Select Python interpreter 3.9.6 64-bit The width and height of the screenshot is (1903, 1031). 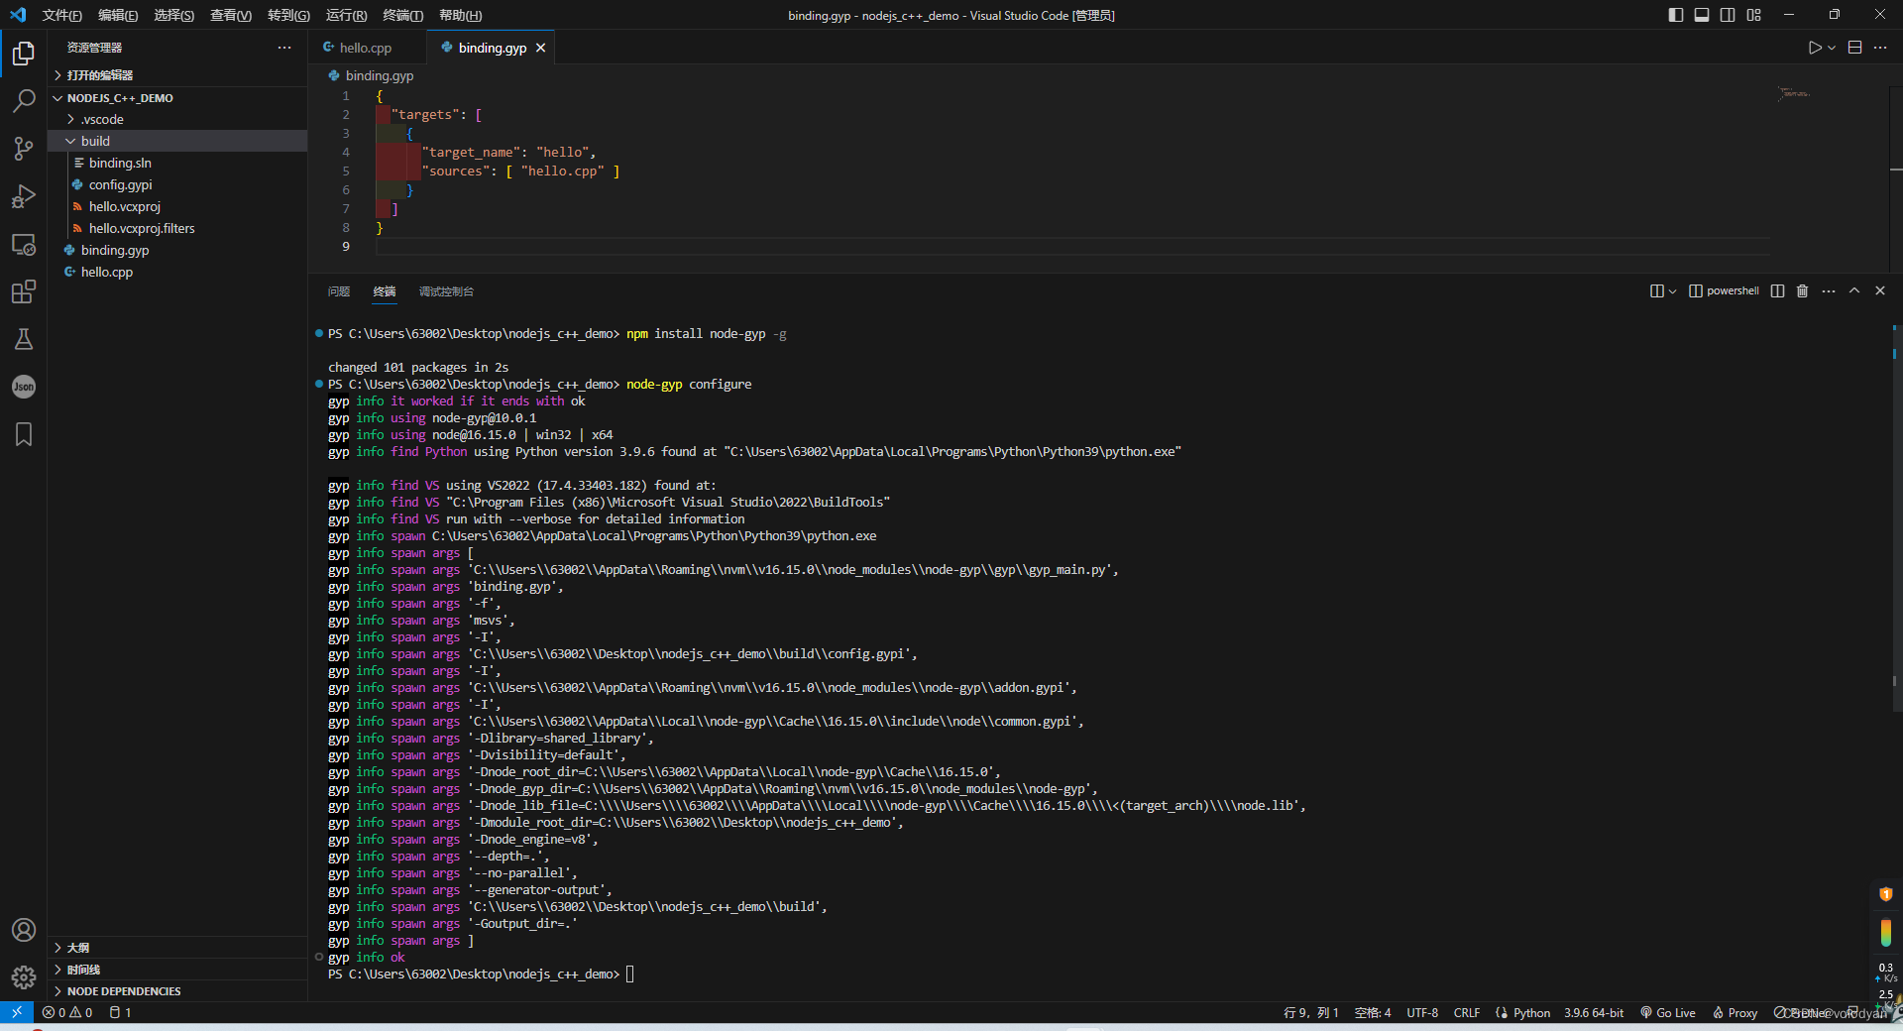1594,1012
